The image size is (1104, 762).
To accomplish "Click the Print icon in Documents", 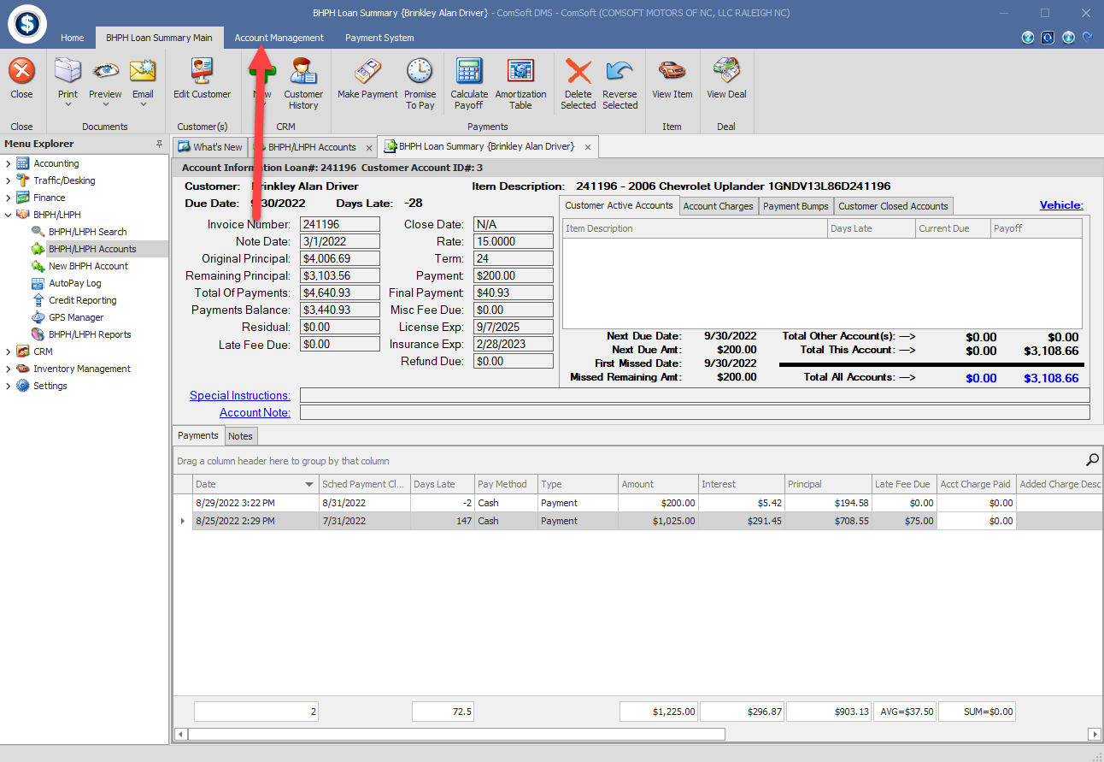I will pos(68,72).
